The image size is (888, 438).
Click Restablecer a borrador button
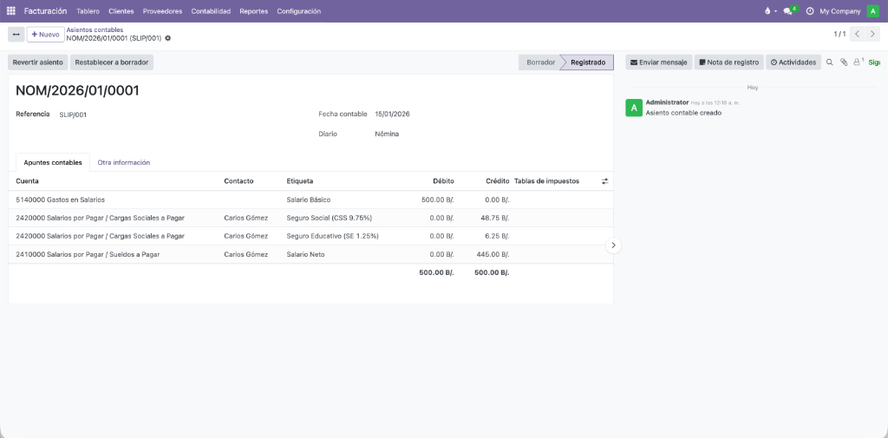click(112, 62)
